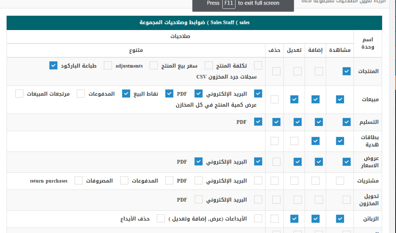Enable PDF for تحويل المخزون
The image size is (396, 233).
tap(198, 200)
